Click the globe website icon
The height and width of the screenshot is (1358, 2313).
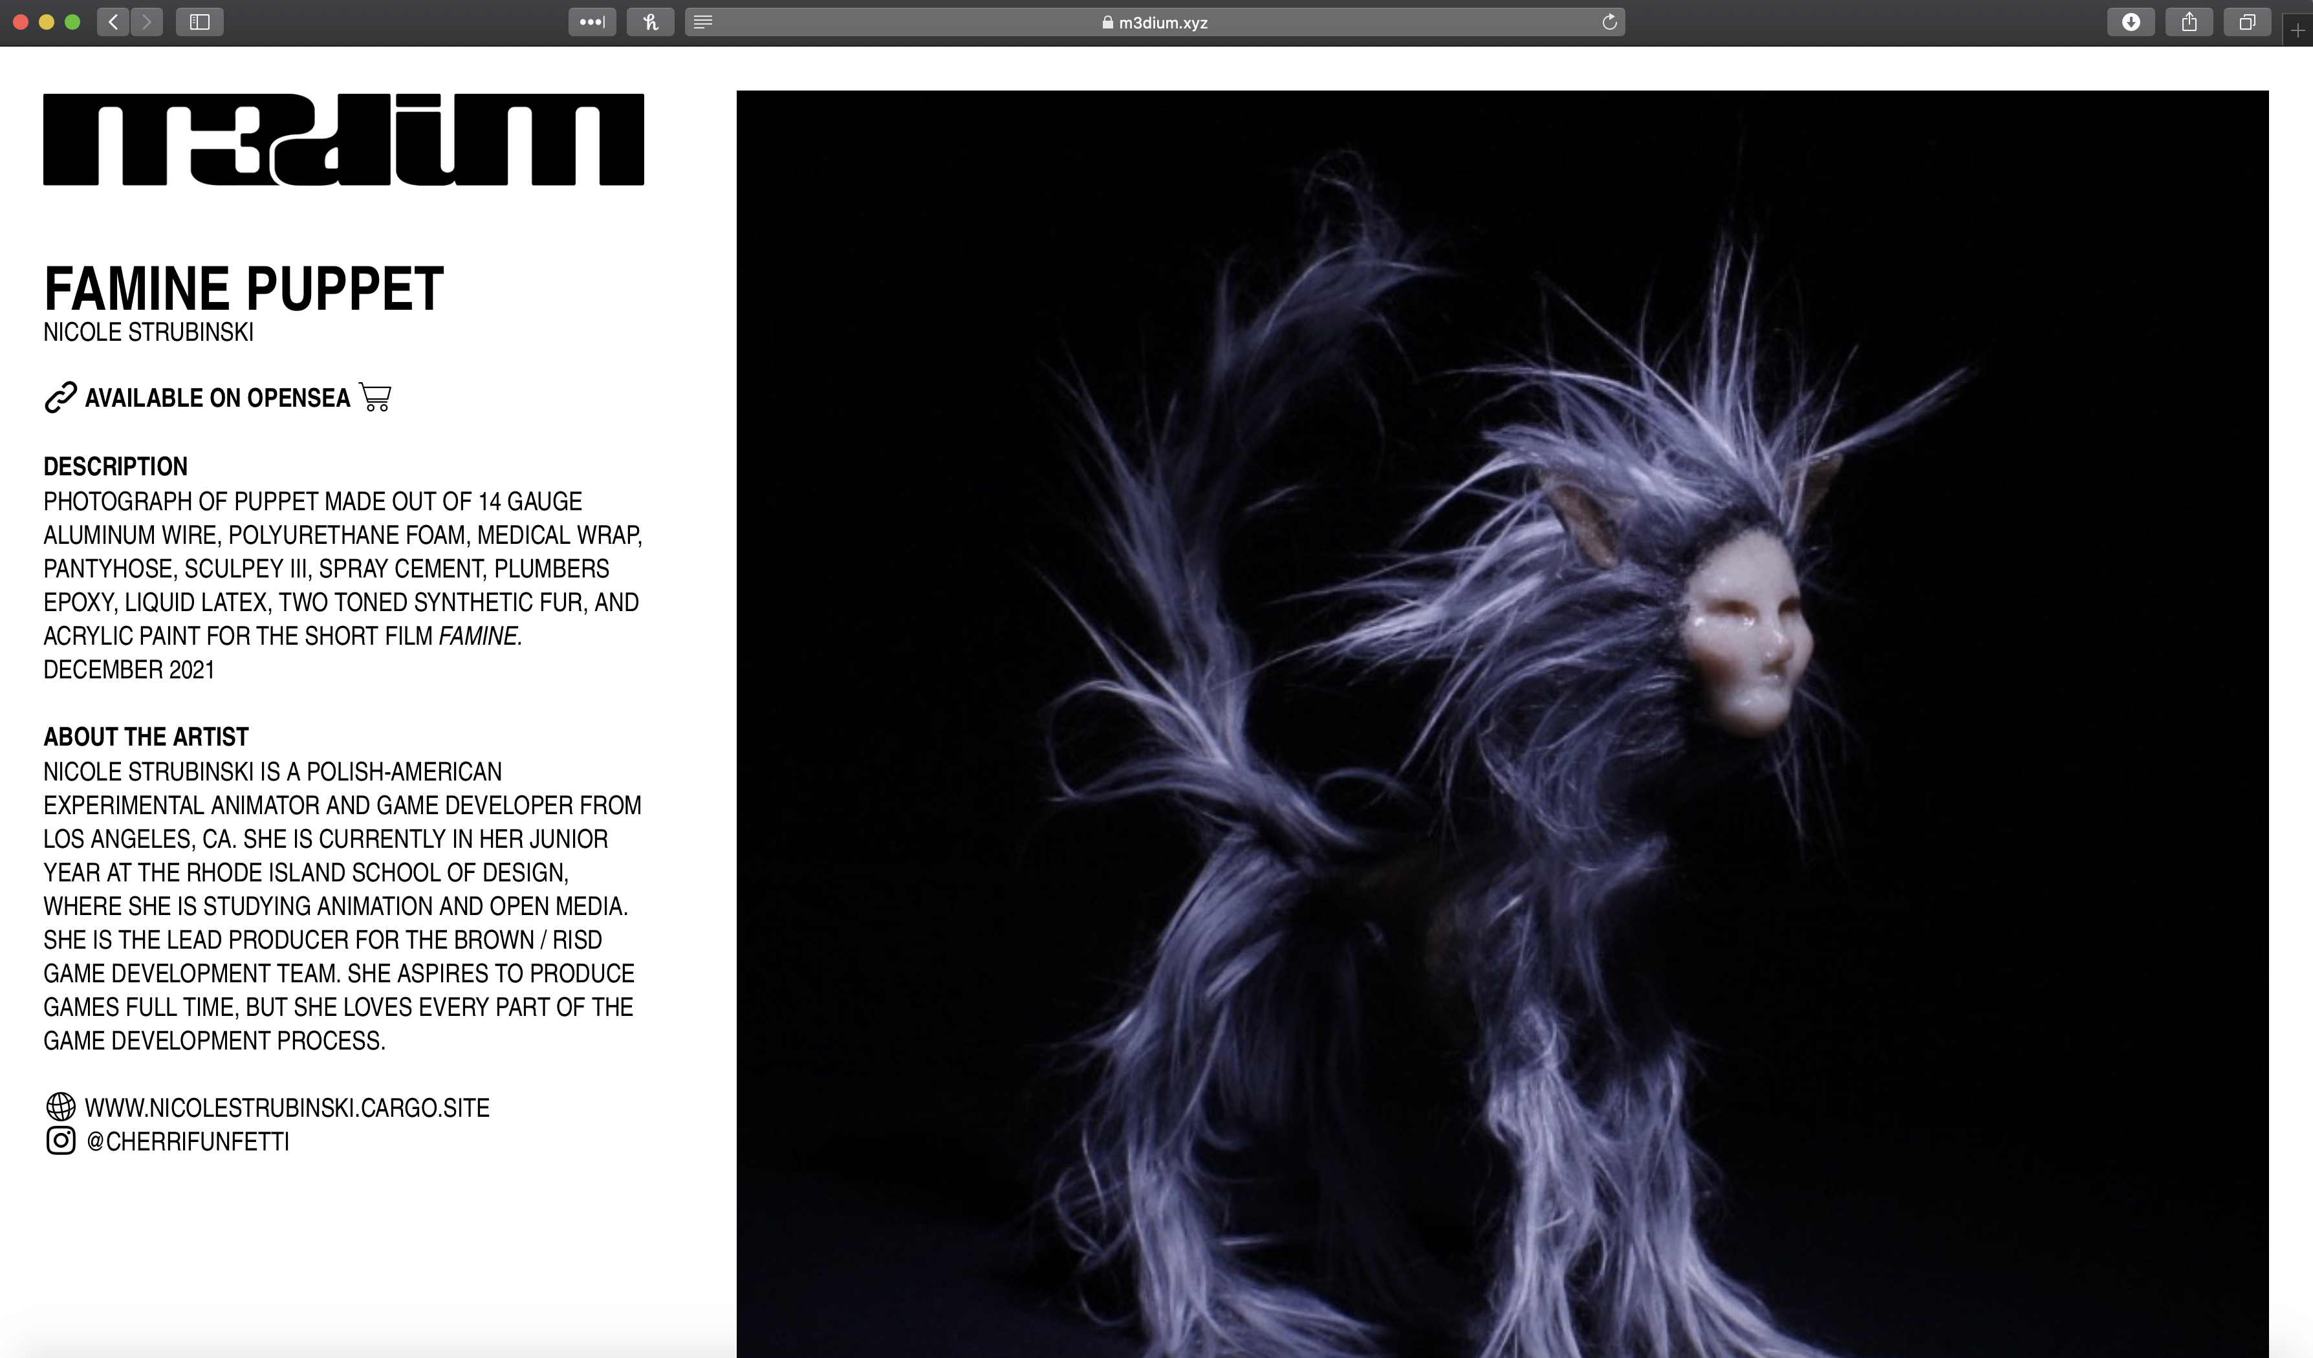coord(61,1106)
